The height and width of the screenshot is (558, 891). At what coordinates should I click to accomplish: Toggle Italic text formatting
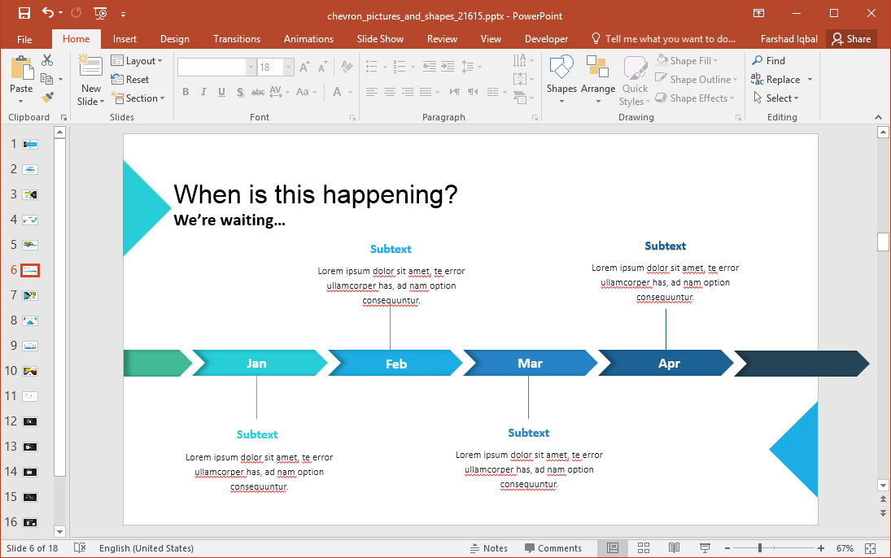pyautogui.click(x=203, y=92)
